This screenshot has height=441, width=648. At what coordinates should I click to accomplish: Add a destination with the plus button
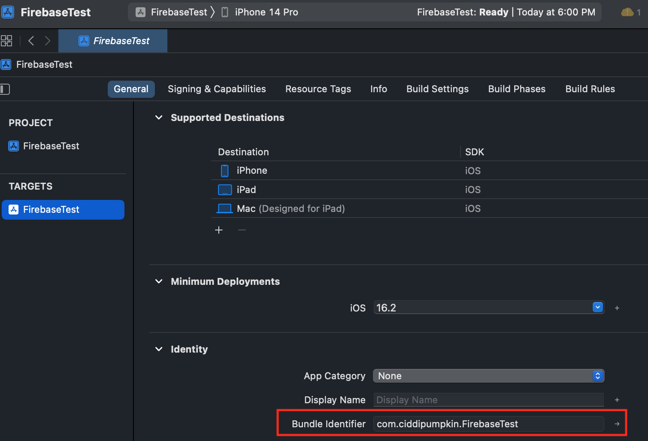219,230
